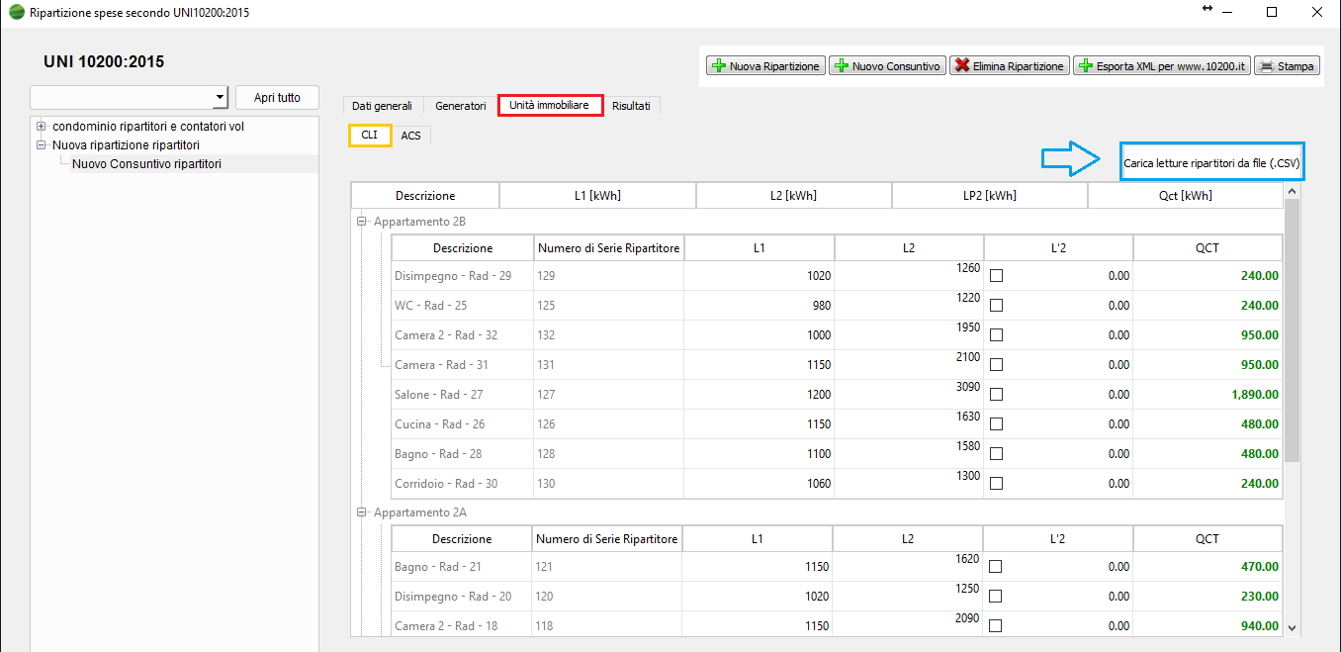Click the green plus Nuova Ripartizione icon

(719, 66)
